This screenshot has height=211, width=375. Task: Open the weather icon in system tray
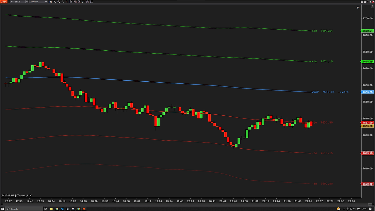338,209
